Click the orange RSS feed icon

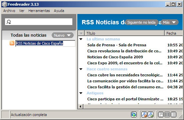12,43
